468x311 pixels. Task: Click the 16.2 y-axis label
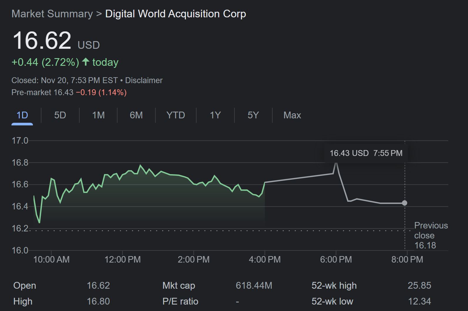[x=20, y=228]
